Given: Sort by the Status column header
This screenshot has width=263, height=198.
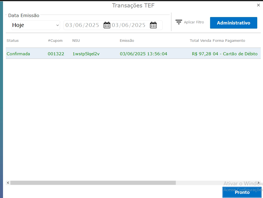Looking at the screenshot, I should [13, 41].
